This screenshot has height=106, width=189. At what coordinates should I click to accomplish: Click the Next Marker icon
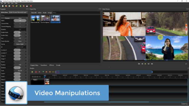[50, 72]
